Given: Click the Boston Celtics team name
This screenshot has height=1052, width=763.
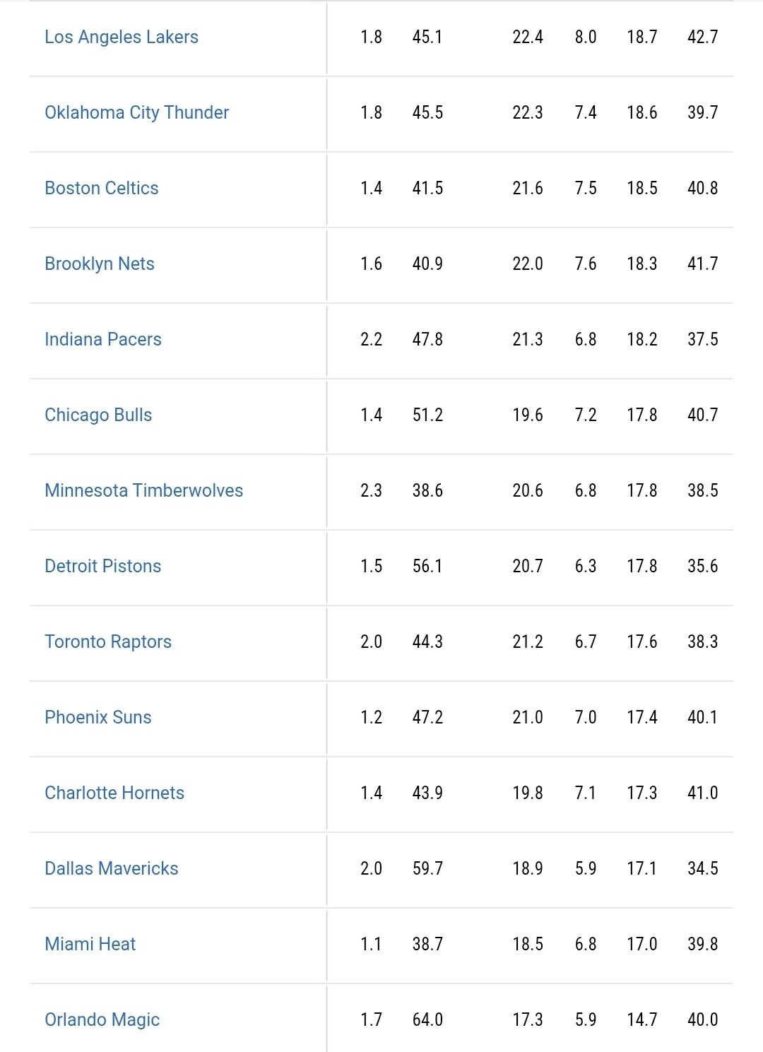Looking at the screenshot, I should [102, 188].
